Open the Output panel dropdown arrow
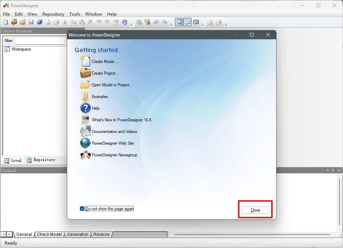343x248 pixels. coord(327,170)
